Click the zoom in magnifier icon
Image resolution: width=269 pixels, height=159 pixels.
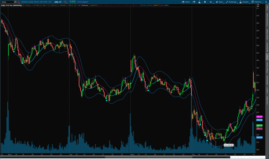tap(238, 157)
